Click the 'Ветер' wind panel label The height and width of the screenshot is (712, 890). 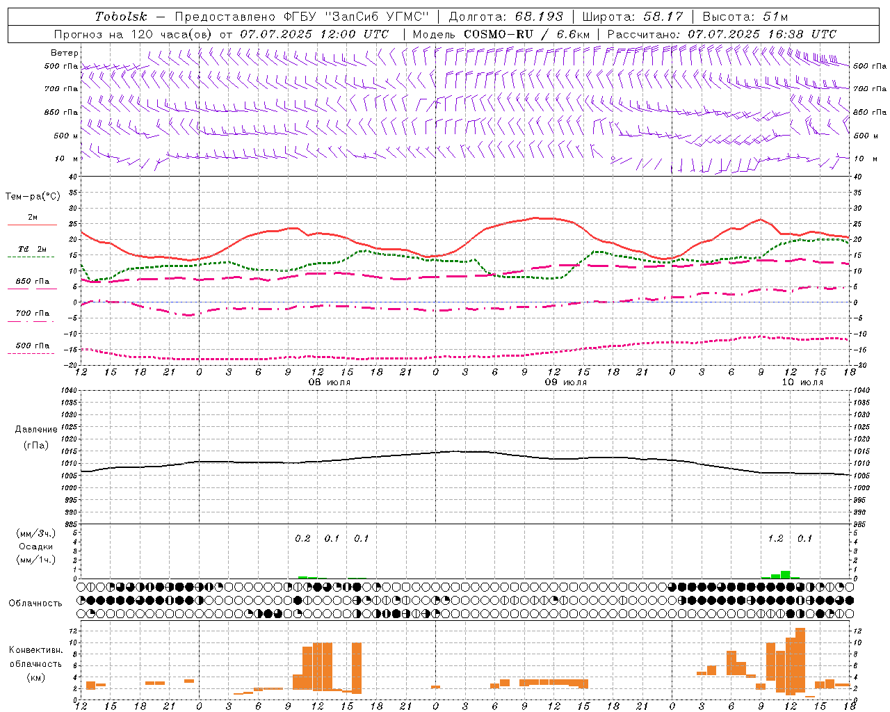[x=65, y=53]
